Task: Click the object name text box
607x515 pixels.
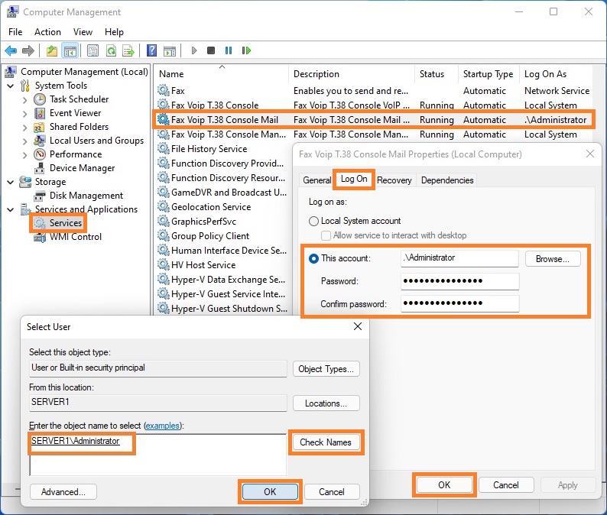Action: click(158, 455)
